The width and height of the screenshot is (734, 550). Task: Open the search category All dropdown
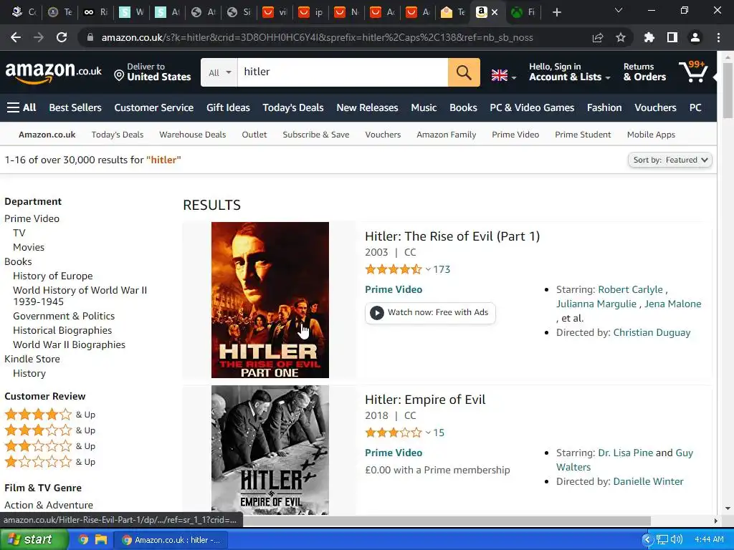[x=219, y=72]
